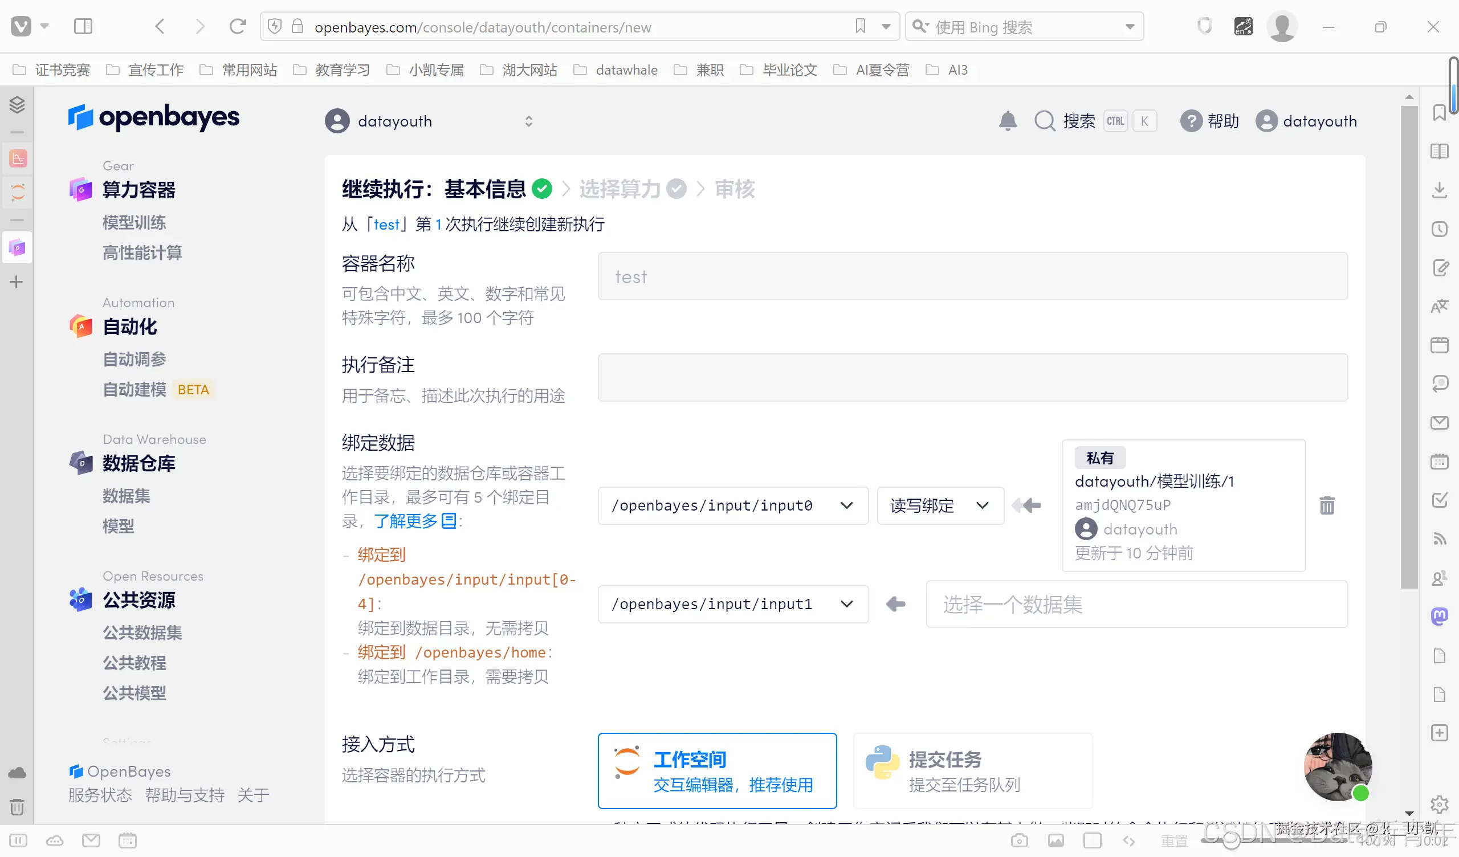Click the test execution link
The height and width of the screenshot is (857, 1459).
pos(387,224)
